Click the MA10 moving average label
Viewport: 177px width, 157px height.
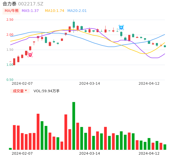(x=54, y=11)
